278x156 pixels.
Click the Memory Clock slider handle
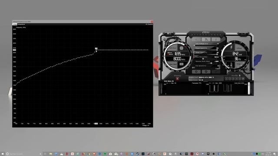pyautogui.click(x=212, y=63)
